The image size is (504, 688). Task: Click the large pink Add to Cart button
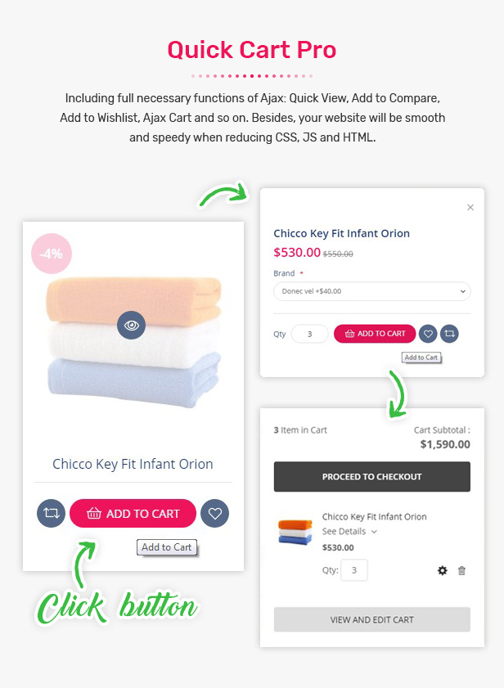point(133,514)
